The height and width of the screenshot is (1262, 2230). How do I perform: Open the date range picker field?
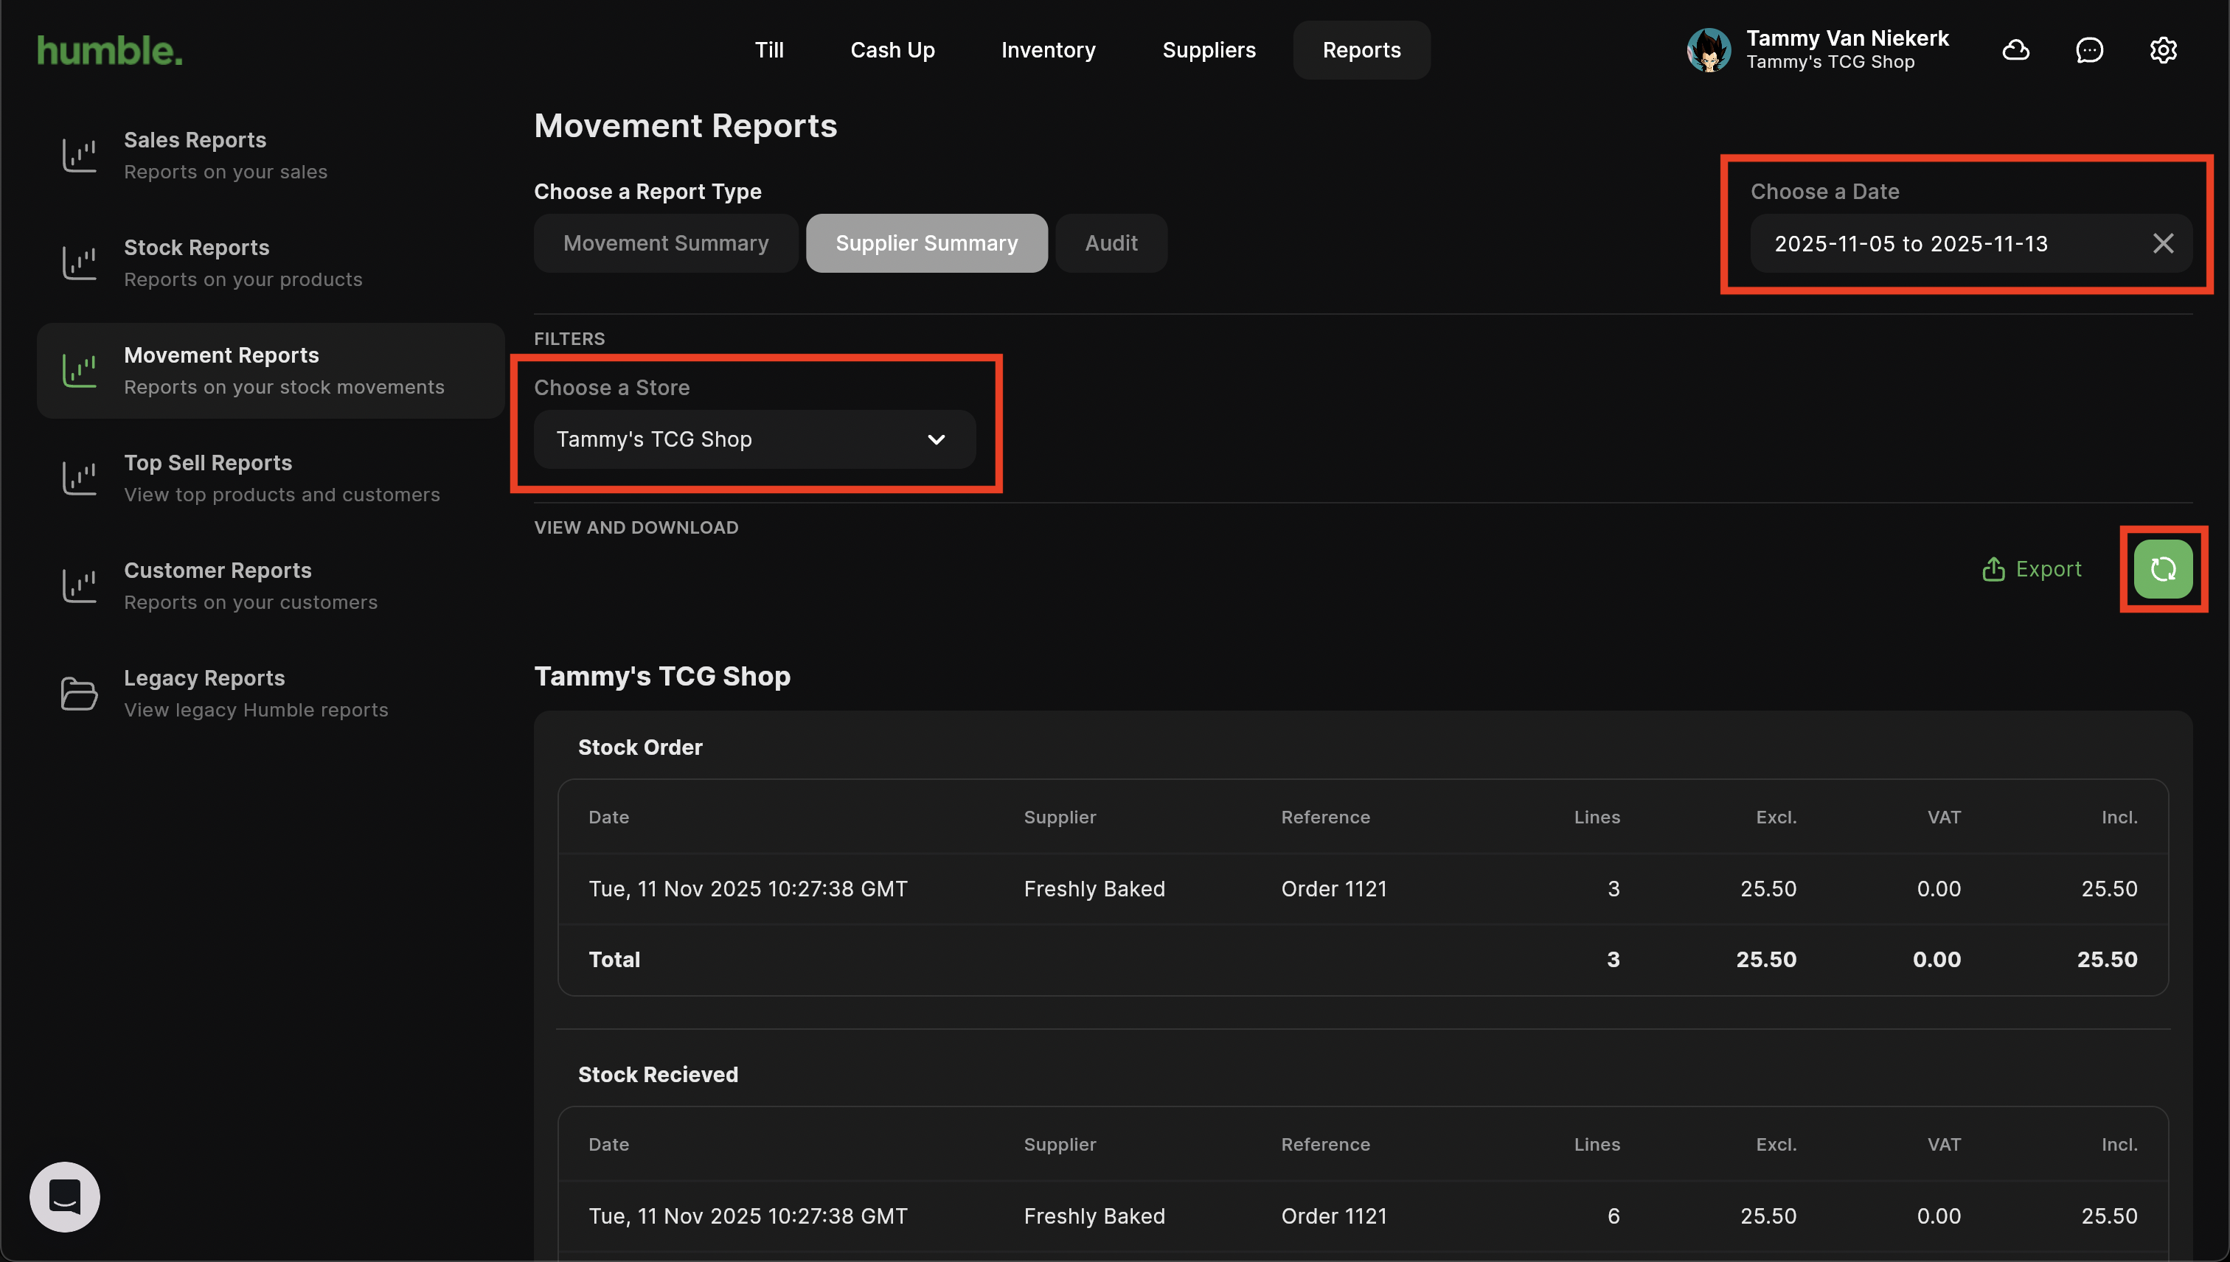[x=1942, y=243]
